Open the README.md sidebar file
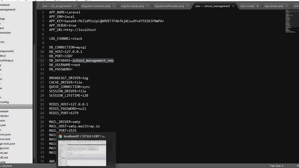The height and width of the screenshot is (168, 299). click(4, 158)
